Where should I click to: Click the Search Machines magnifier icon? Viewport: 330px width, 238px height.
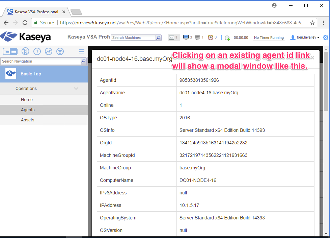pos(159,38)
